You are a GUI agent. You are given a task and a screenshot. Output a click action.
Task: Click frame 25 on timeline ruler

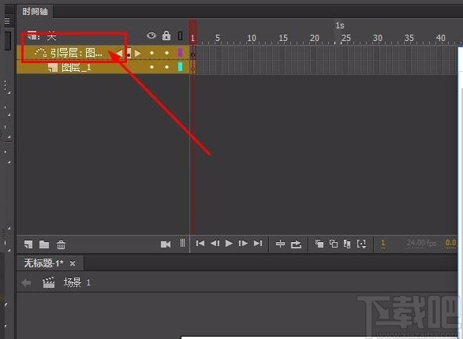coord(345,38)
